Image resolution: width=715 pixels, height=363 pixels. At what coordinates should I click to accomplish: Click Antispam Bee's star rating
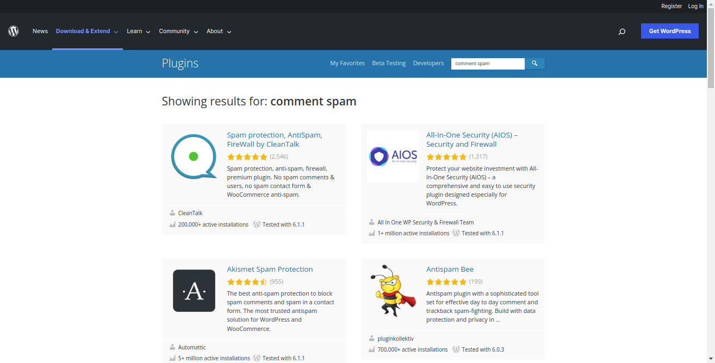(446, 281)
